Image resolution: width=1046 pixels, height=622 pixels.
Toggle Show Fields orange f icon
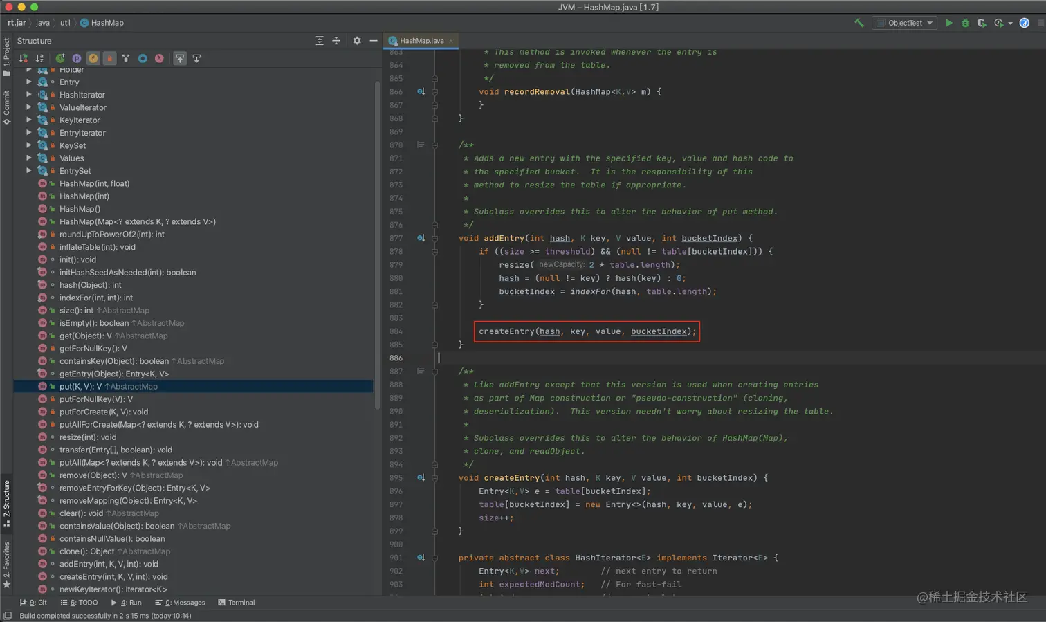point(93,58)
